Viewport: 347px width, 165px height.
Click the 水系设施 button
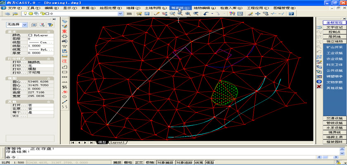(334, 128)
